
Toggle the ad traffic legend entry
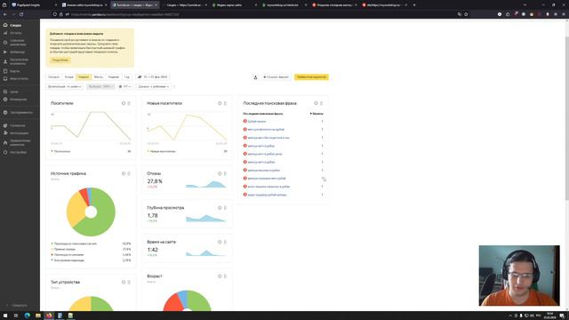point(68,255)
